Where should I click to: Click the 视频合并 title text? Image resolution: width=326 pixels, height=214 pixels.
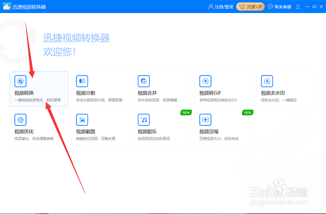[147, 93]
